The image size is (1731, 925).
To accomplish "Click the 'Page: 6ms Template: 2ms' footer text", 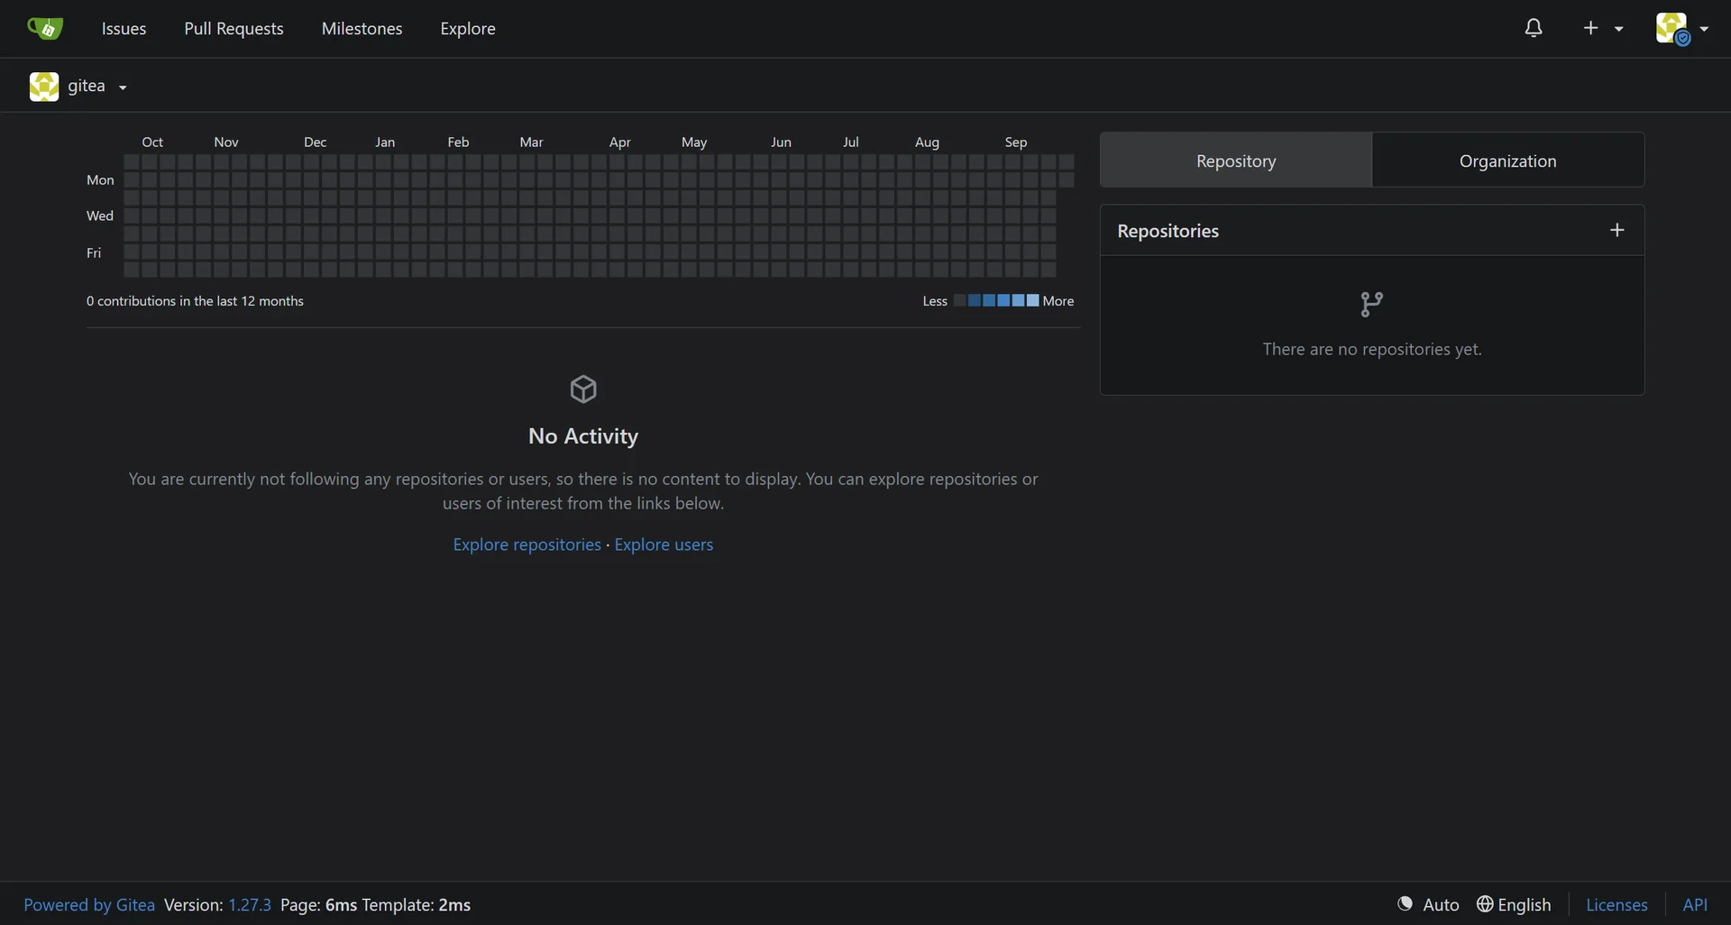I will point(375,904).
